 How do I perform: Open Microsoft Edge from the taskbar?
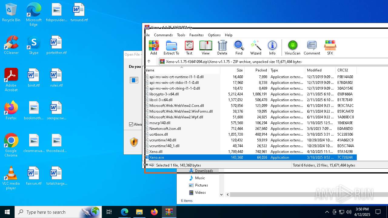(x=125, y=212)
